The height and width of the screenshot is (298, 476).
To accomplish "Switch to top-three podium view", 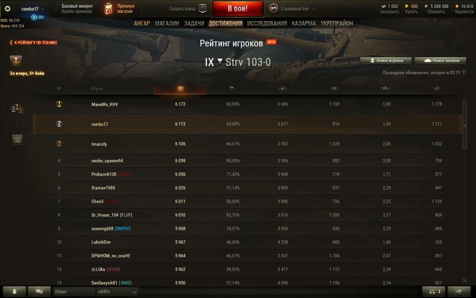I will pos(17,108).
